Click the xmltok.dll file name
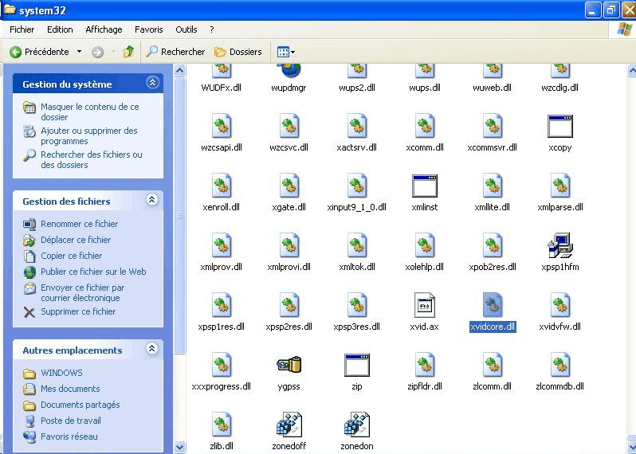The width and height of the screenshot is (636, 454). (356, 267)
